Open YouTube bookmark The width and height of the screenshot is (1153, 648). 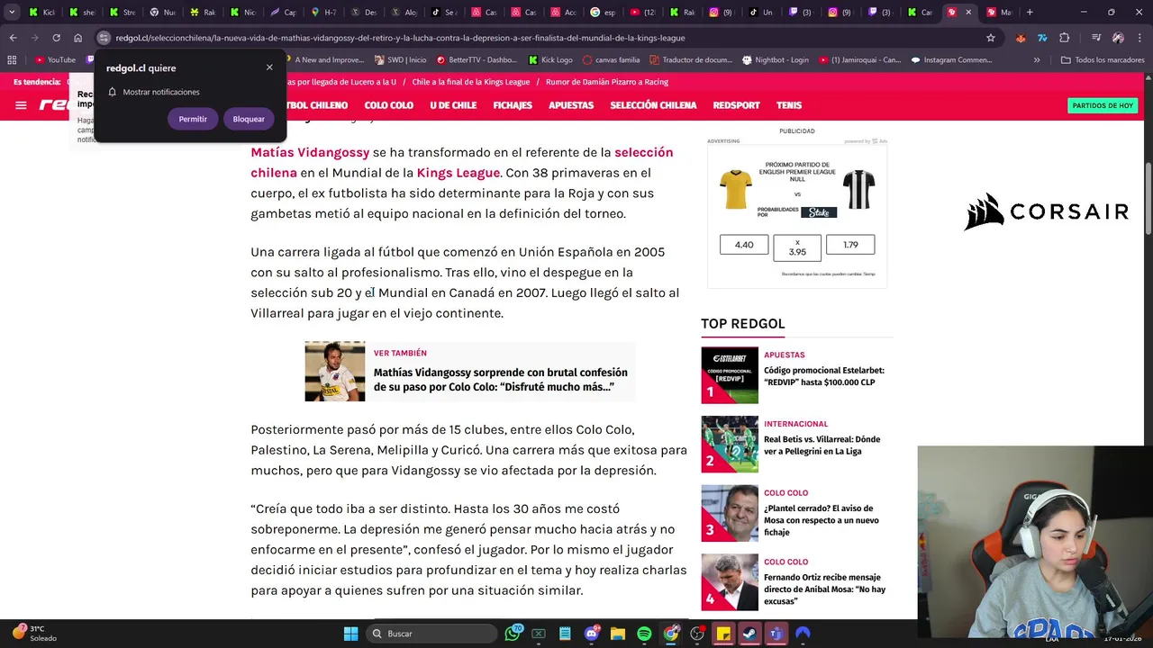pyautogui.click(x=56, y=60)
